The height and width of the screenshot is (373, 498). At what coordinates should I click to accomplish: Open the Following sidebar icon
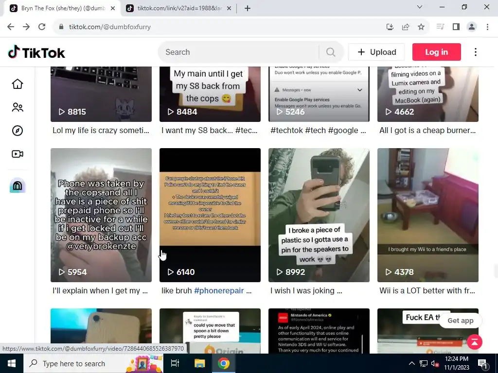pos(18,107)
